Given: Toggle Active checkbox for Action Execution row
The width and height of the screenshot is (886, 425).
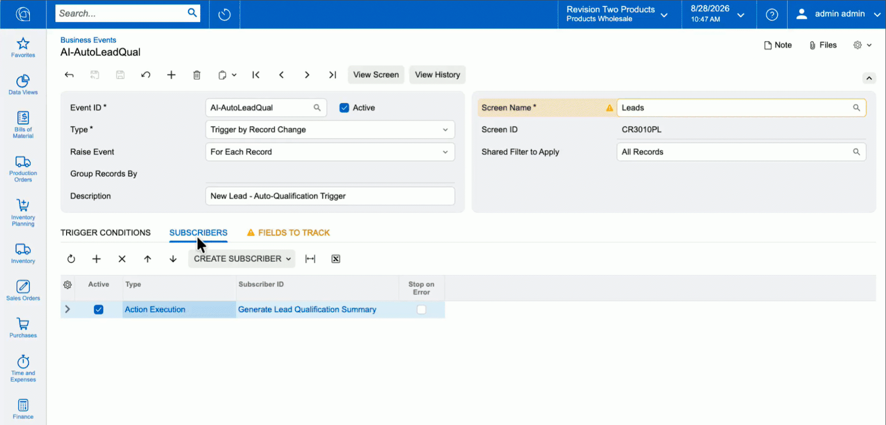Looking at the screenshot, I should click(98, 310).
